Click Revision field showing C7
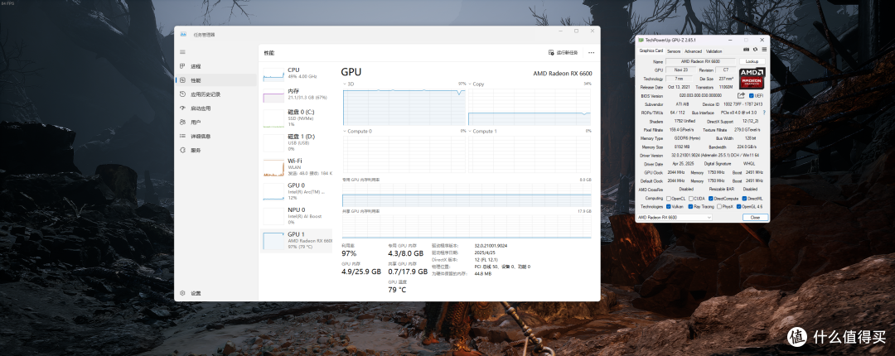 [726, 70]
